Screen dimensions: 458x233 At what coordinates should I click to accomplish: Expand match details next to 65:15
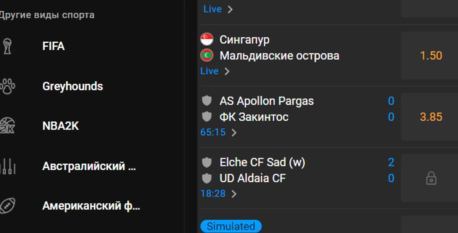(234, 133)
